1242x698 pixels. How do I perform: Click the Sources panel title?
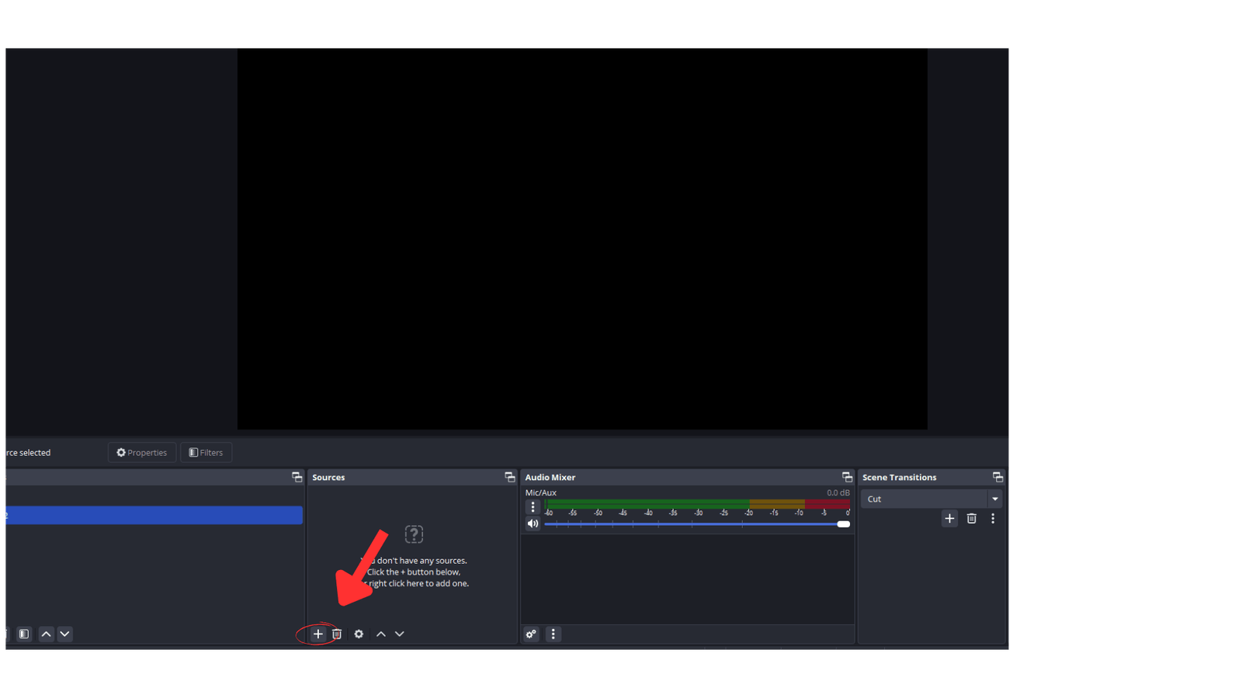(x=328, y=477)
